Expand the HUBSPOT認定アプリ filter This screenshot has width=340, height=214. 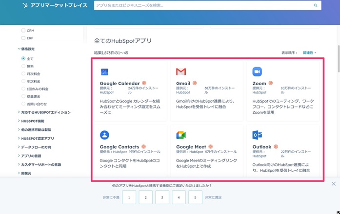36,138
